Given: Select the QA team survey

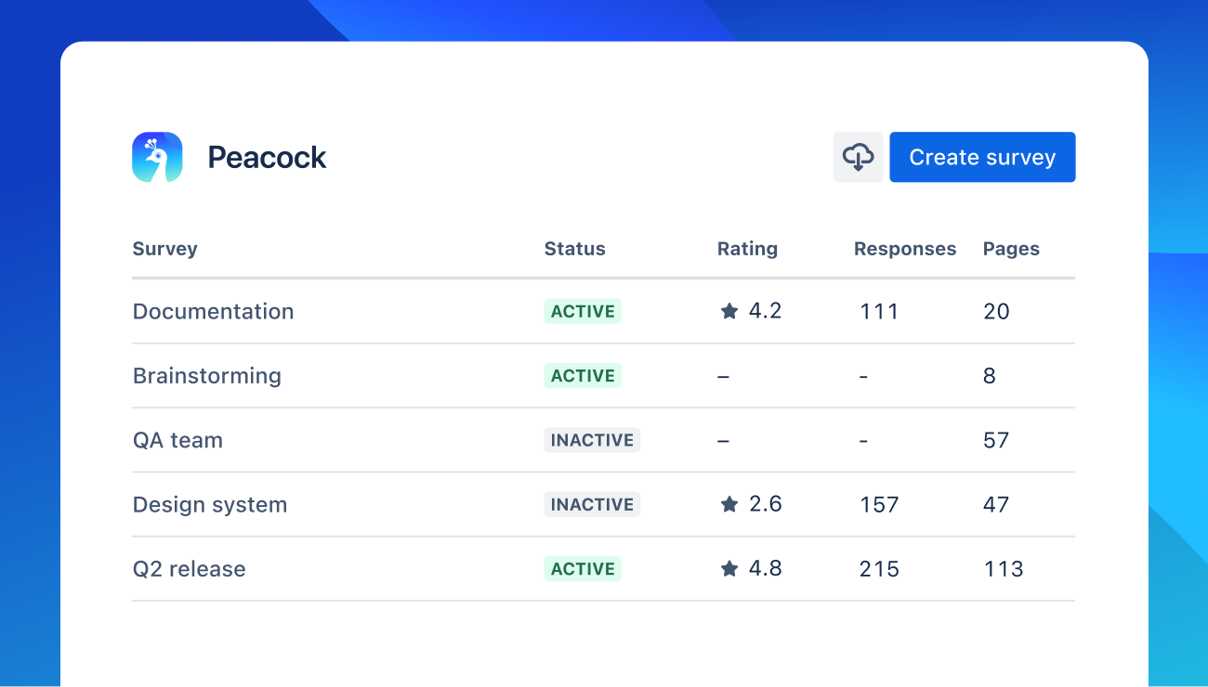Looking at the screenshot, I should tap(177, 440).
